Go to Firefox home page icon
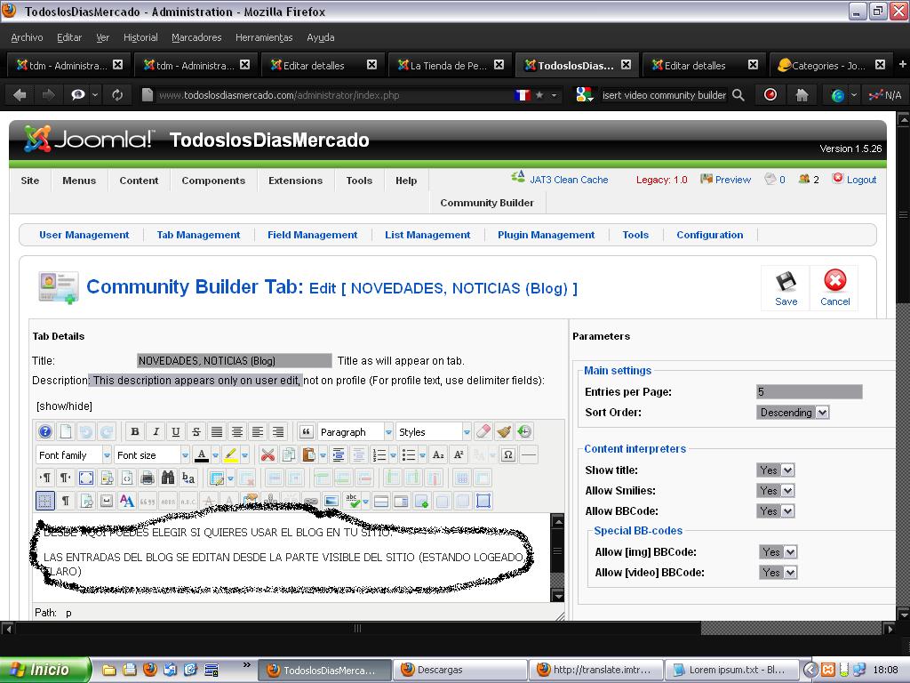The height and width of the screenshot is (683, 910). [x=802, y=94]
